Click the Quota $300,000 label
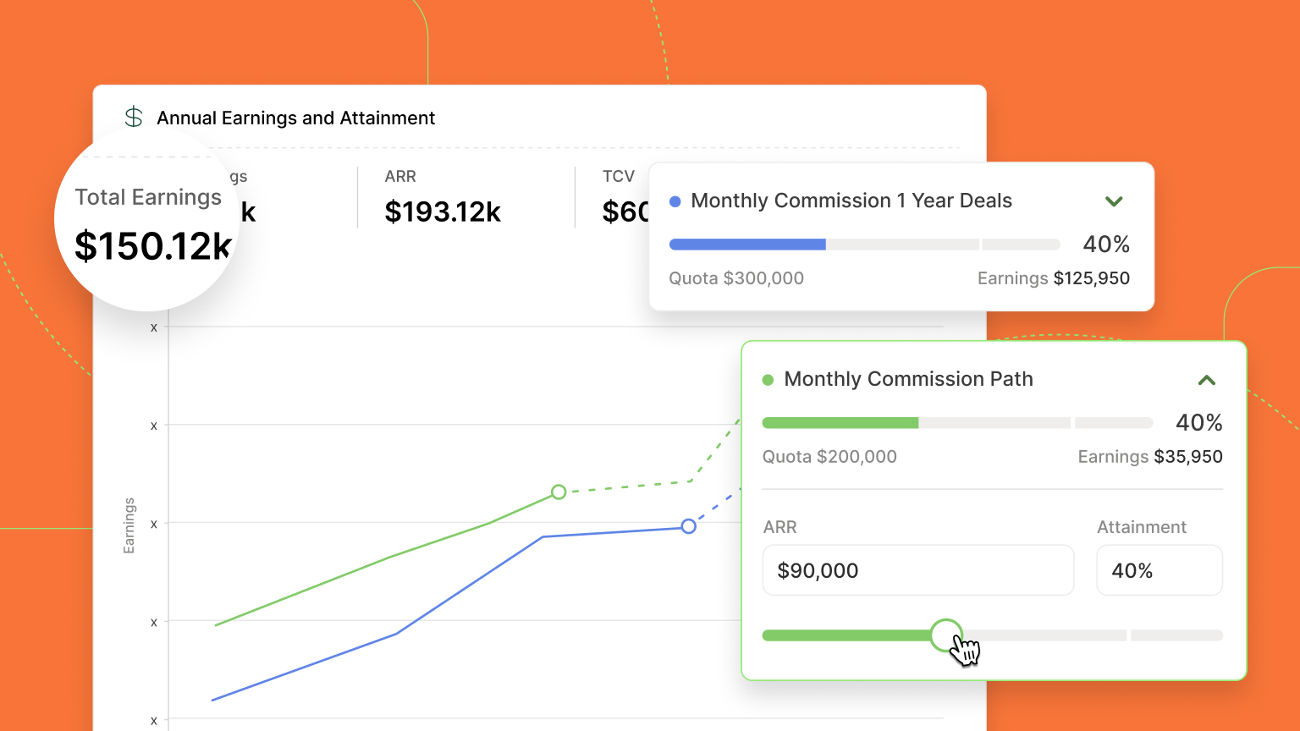The width and height of the screenshot is (1300, 731). (735, 278)
